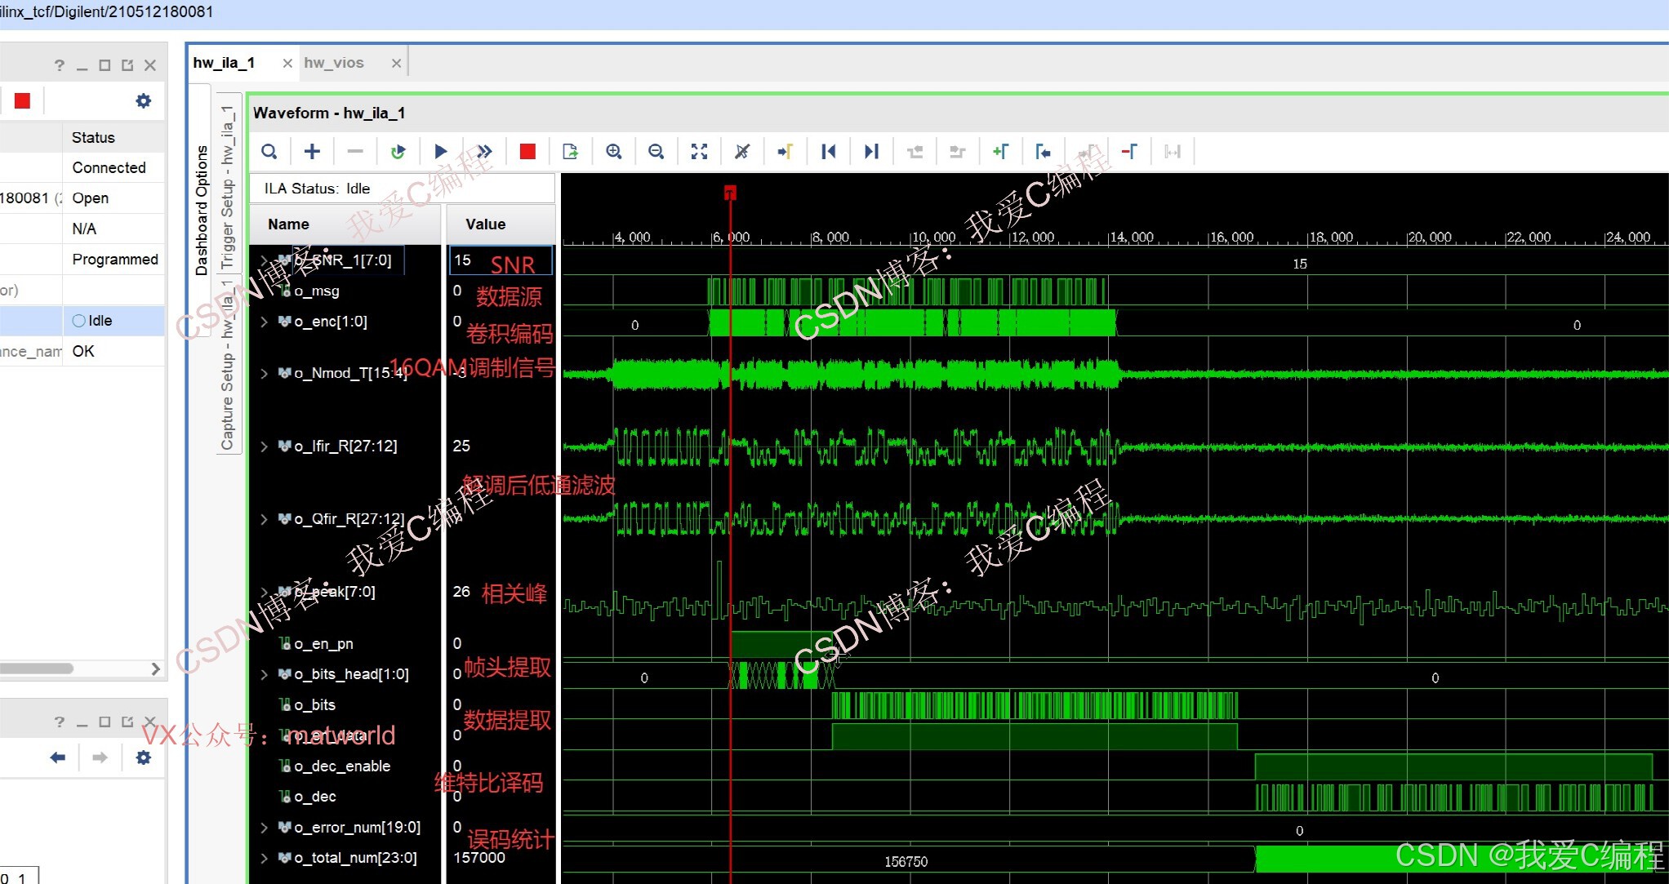Expand the o_error_num[19:0] signal
This screenshot has width=1669, height=884.
point(264,828)
